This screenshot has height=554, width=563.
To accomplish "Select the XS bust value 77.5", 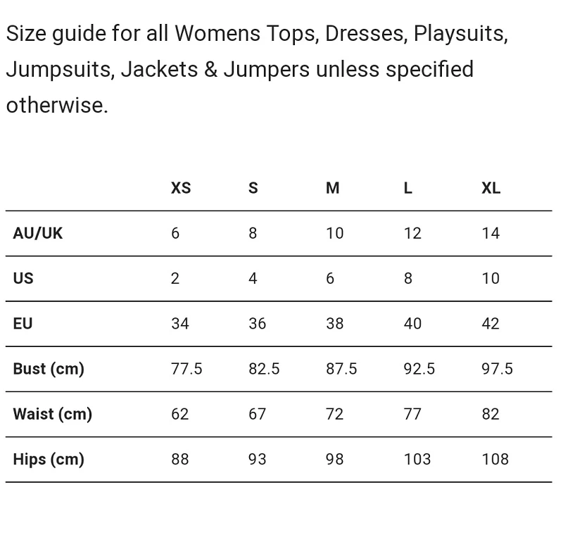I will coord(186,369).
